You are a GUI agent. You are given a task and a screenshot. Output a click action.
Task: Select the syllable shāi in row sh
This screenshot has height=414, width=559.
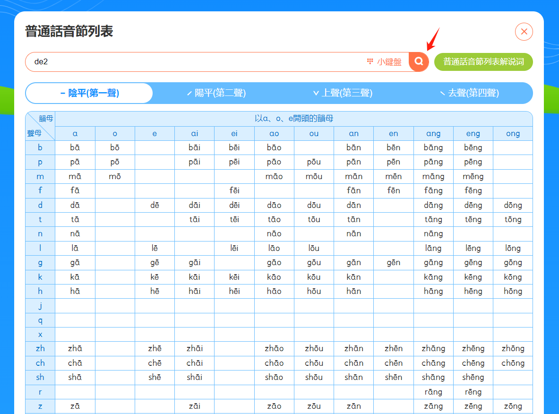click(195, 377)
